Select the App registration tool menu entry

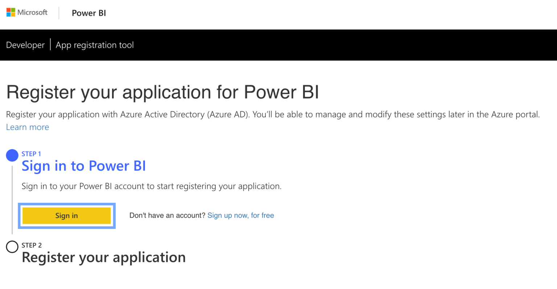coord(94,45)
